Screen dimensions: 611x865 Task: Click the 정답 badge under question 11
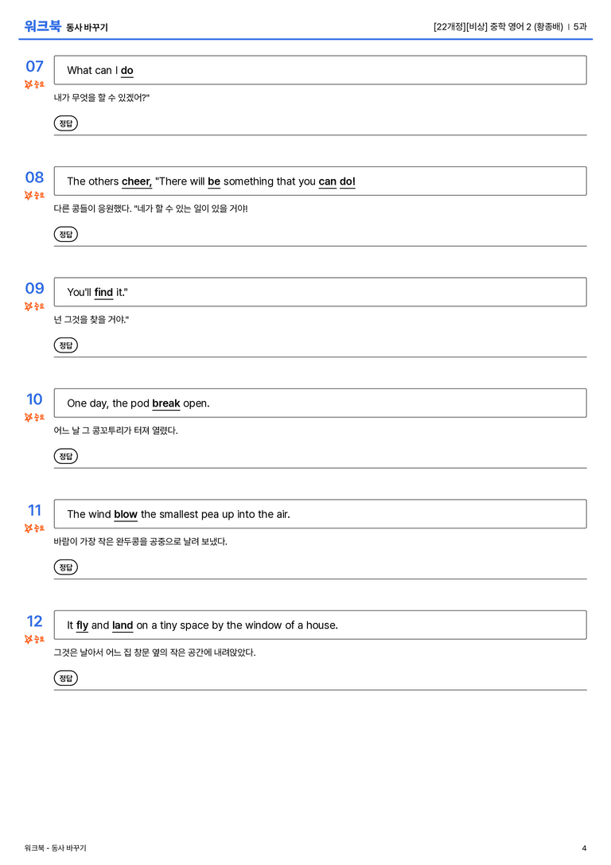click(65, 567)
